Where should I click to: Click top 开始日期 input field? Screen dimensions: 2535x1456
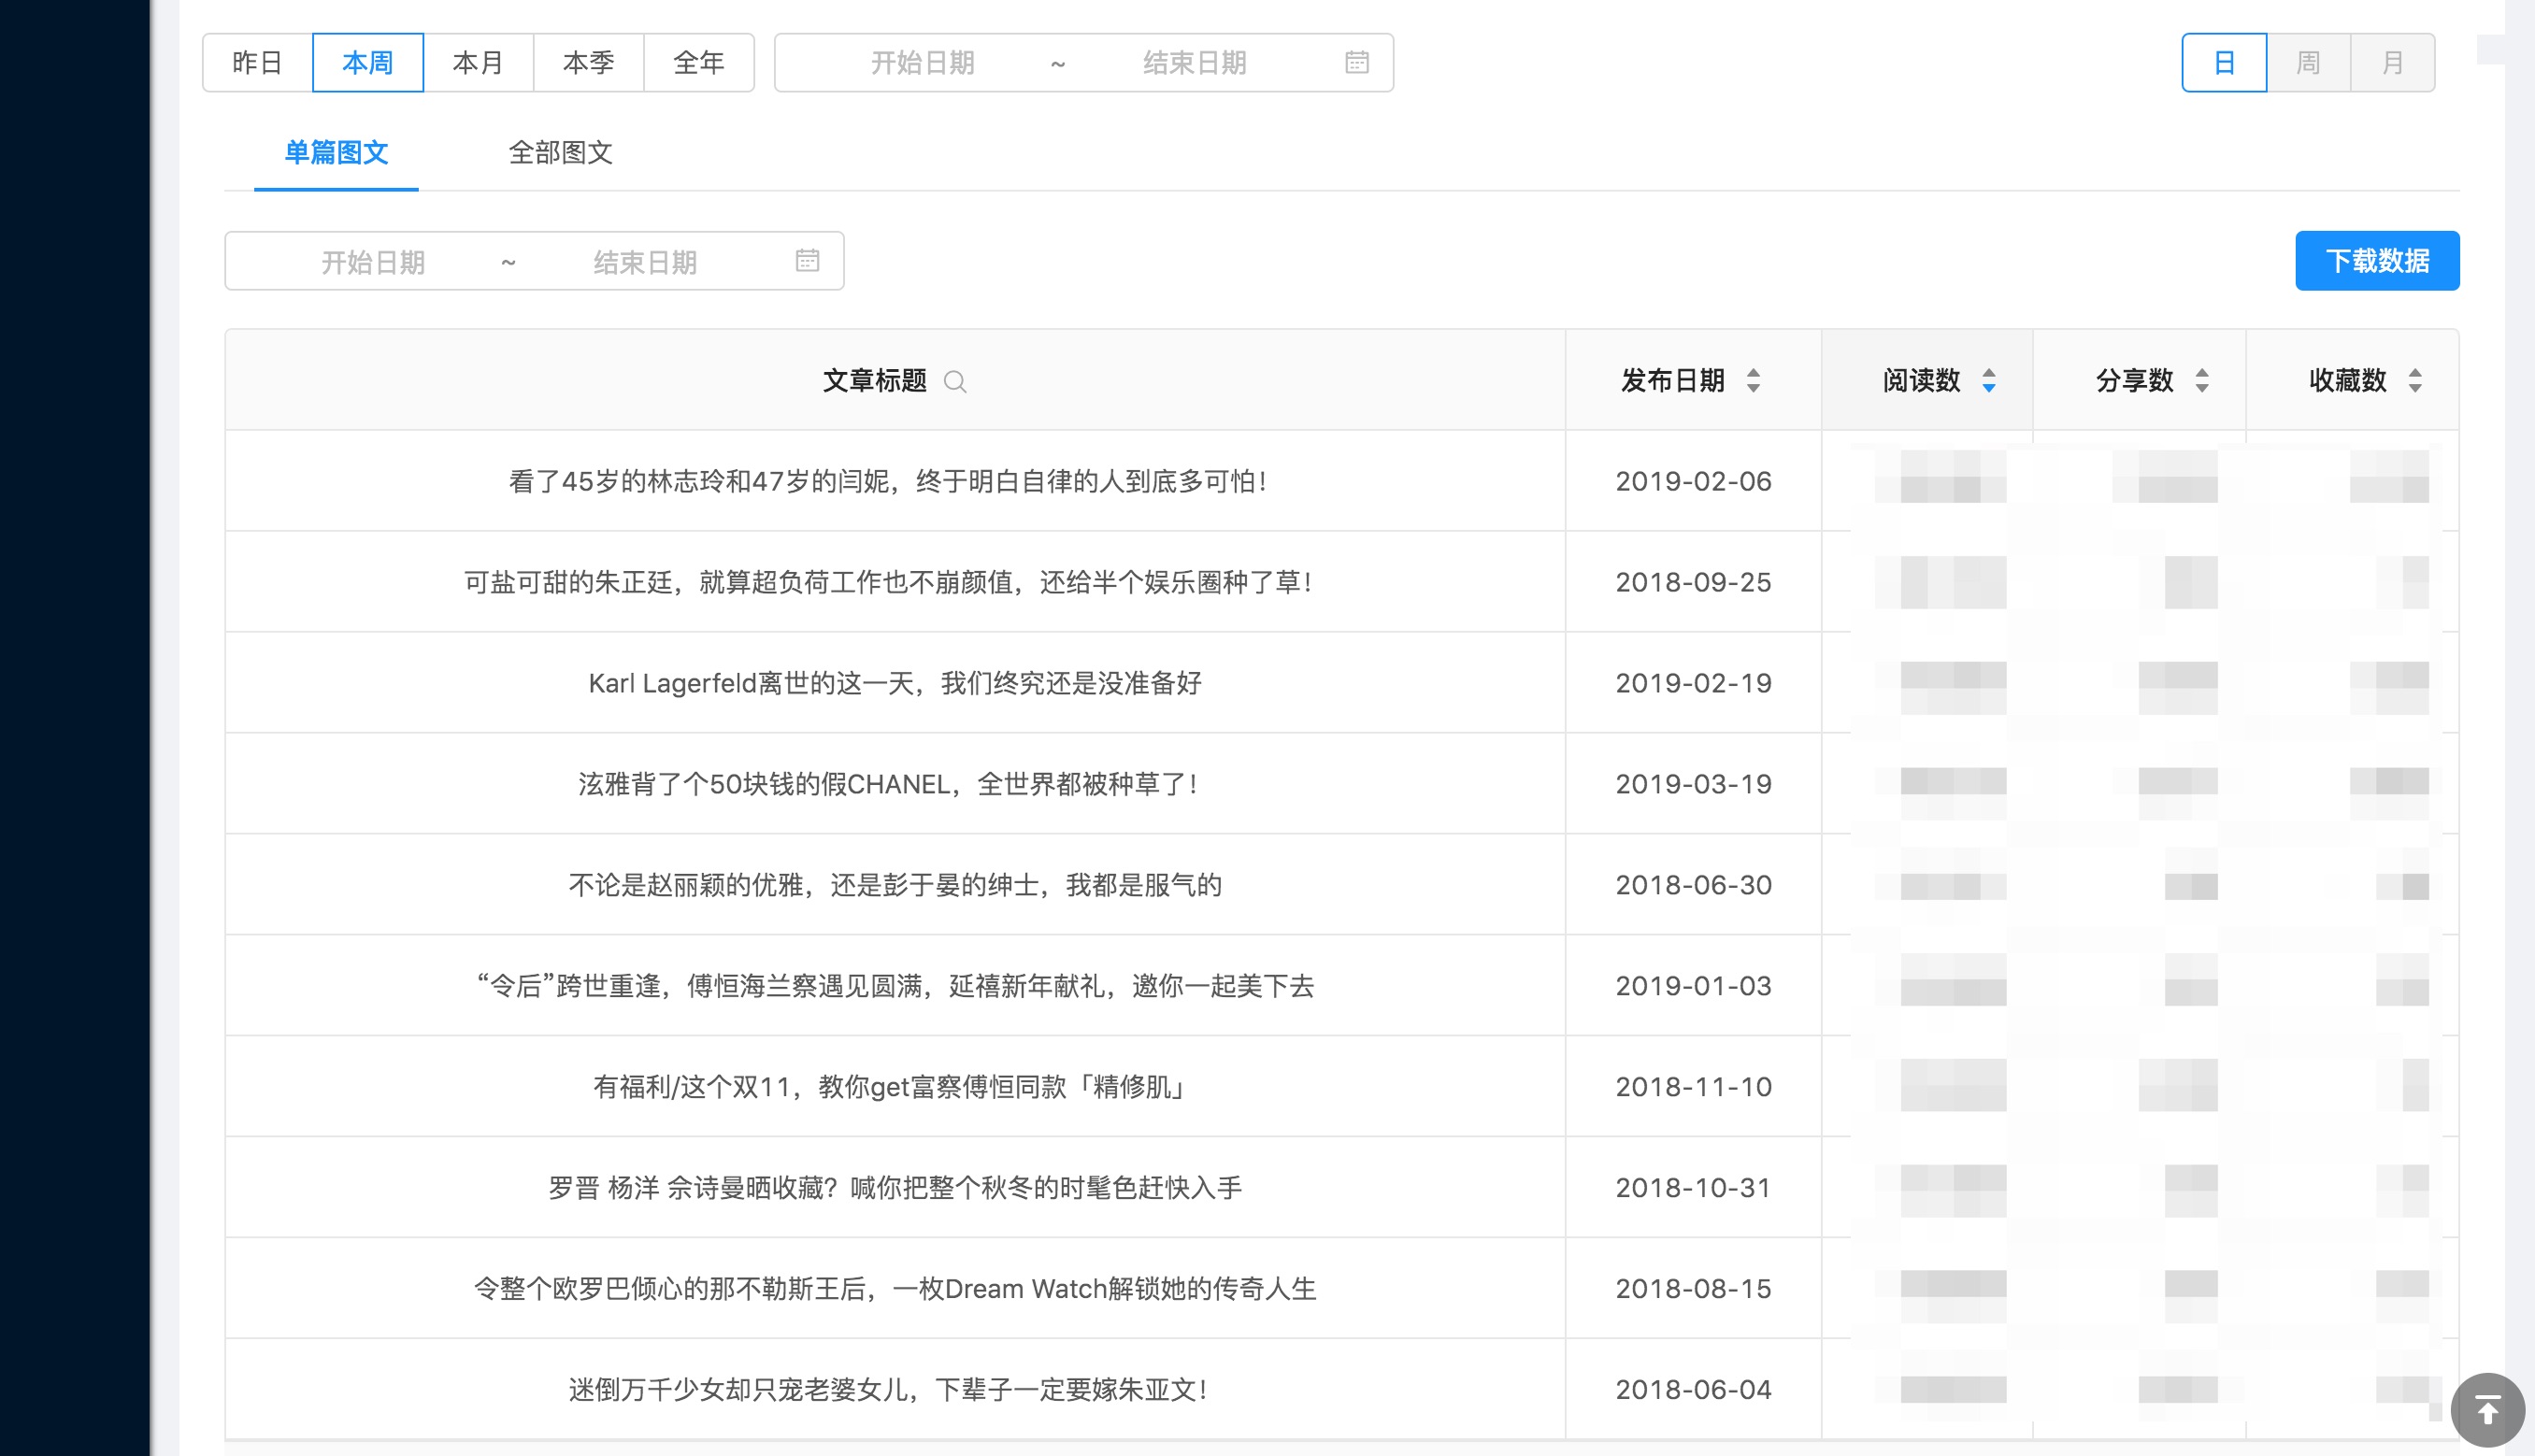922,63
